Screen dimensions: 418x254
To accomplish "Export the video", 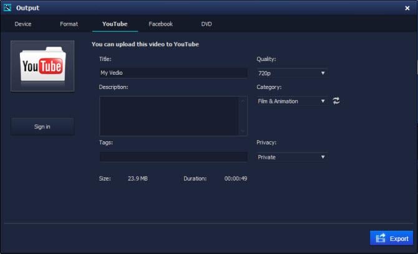I will point(391,238).
